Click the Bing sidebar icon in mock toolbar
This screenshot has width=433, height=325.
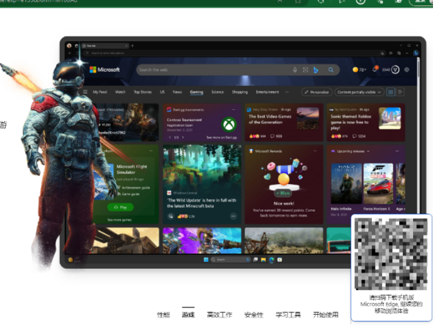[416, 53]
